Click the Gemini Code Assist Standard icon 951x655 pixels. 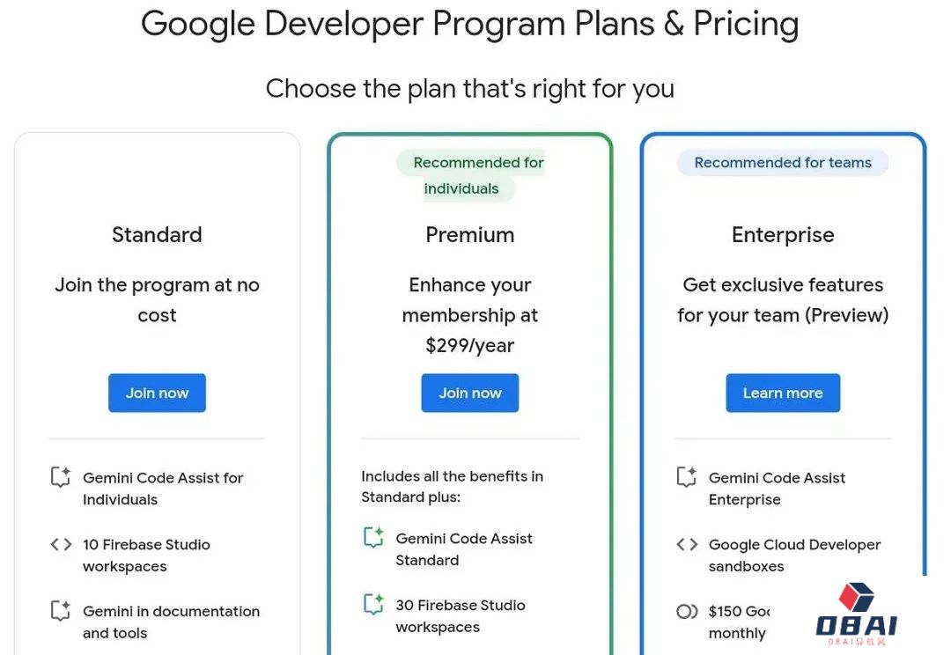(373, 537)
